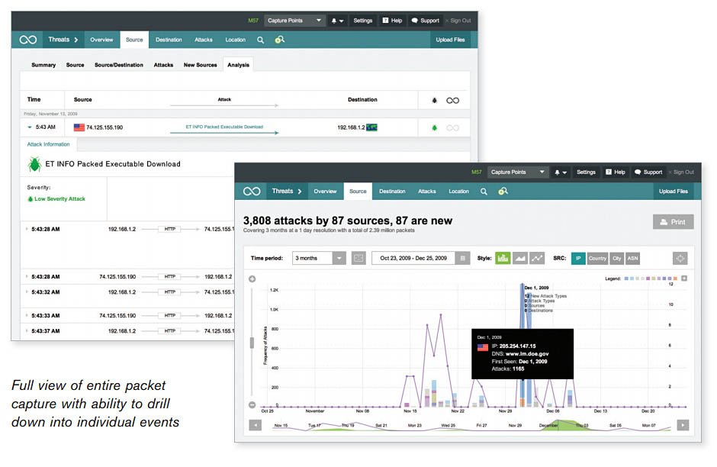Open the Destination tab in the front window
717x467 pixels.
392,192
